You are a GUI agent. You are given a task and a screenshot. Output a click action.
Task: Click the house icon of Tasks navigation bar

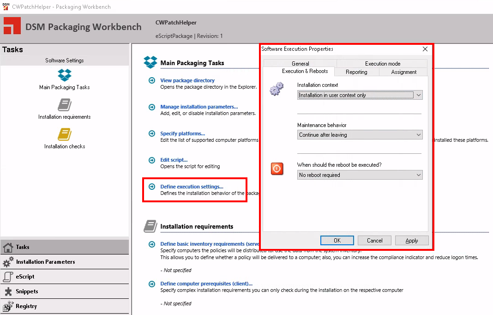[x=8, y=248]
